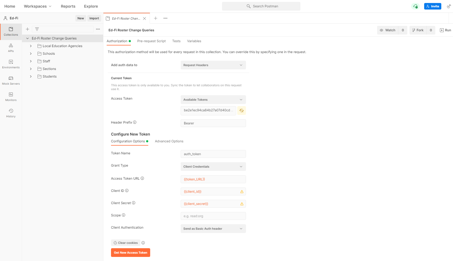This screenshot has width=453, height=261.
Task: Close the Ed-Fi Roster Chan... tab
Action: (144, 19)
